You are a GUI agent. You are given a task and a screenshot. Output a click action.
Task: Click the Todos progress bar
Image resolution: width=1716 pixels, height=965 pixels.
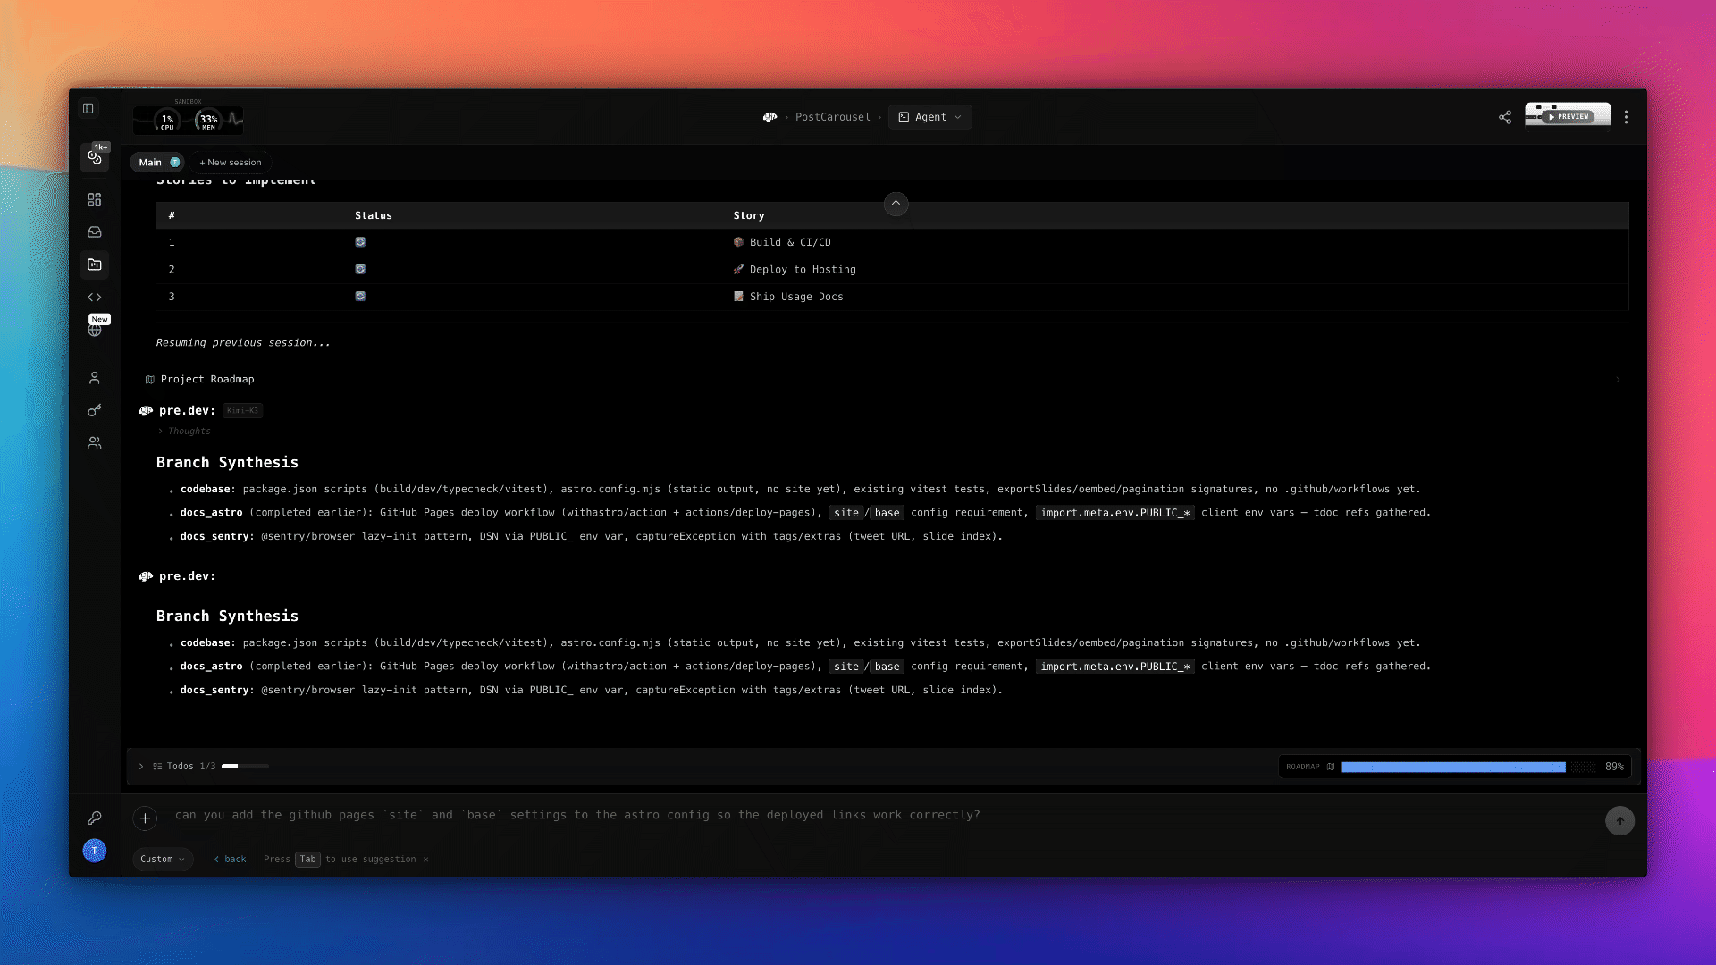point(245,767)
